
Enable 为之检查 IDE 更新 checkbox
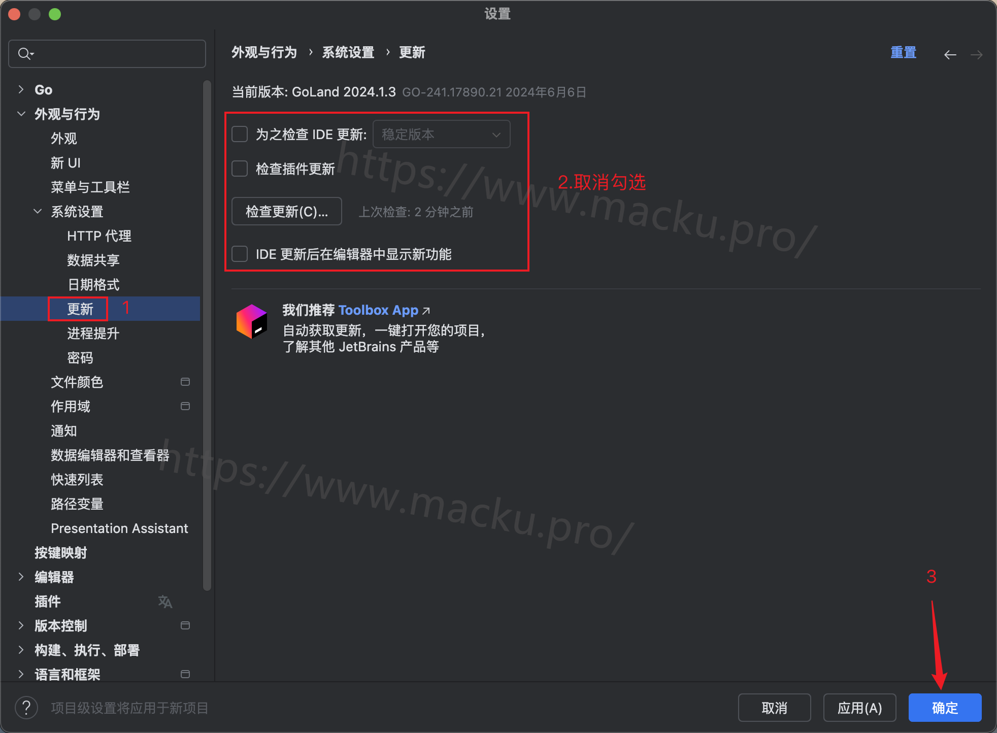click(x=240, y=134)
